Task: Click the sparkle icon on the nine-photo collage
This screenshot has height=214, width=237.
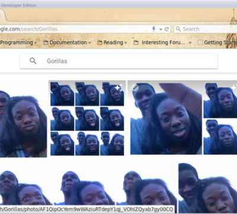Action: [x=118, y=87]
